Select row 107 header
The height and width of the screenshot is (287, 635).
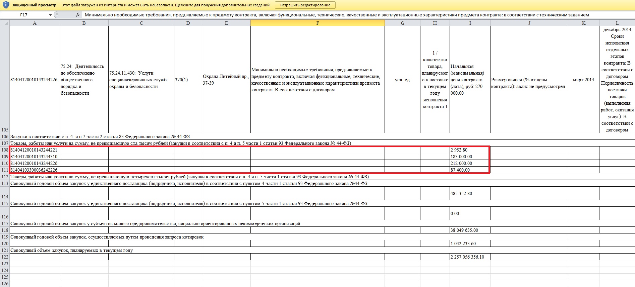coord(5,143)
